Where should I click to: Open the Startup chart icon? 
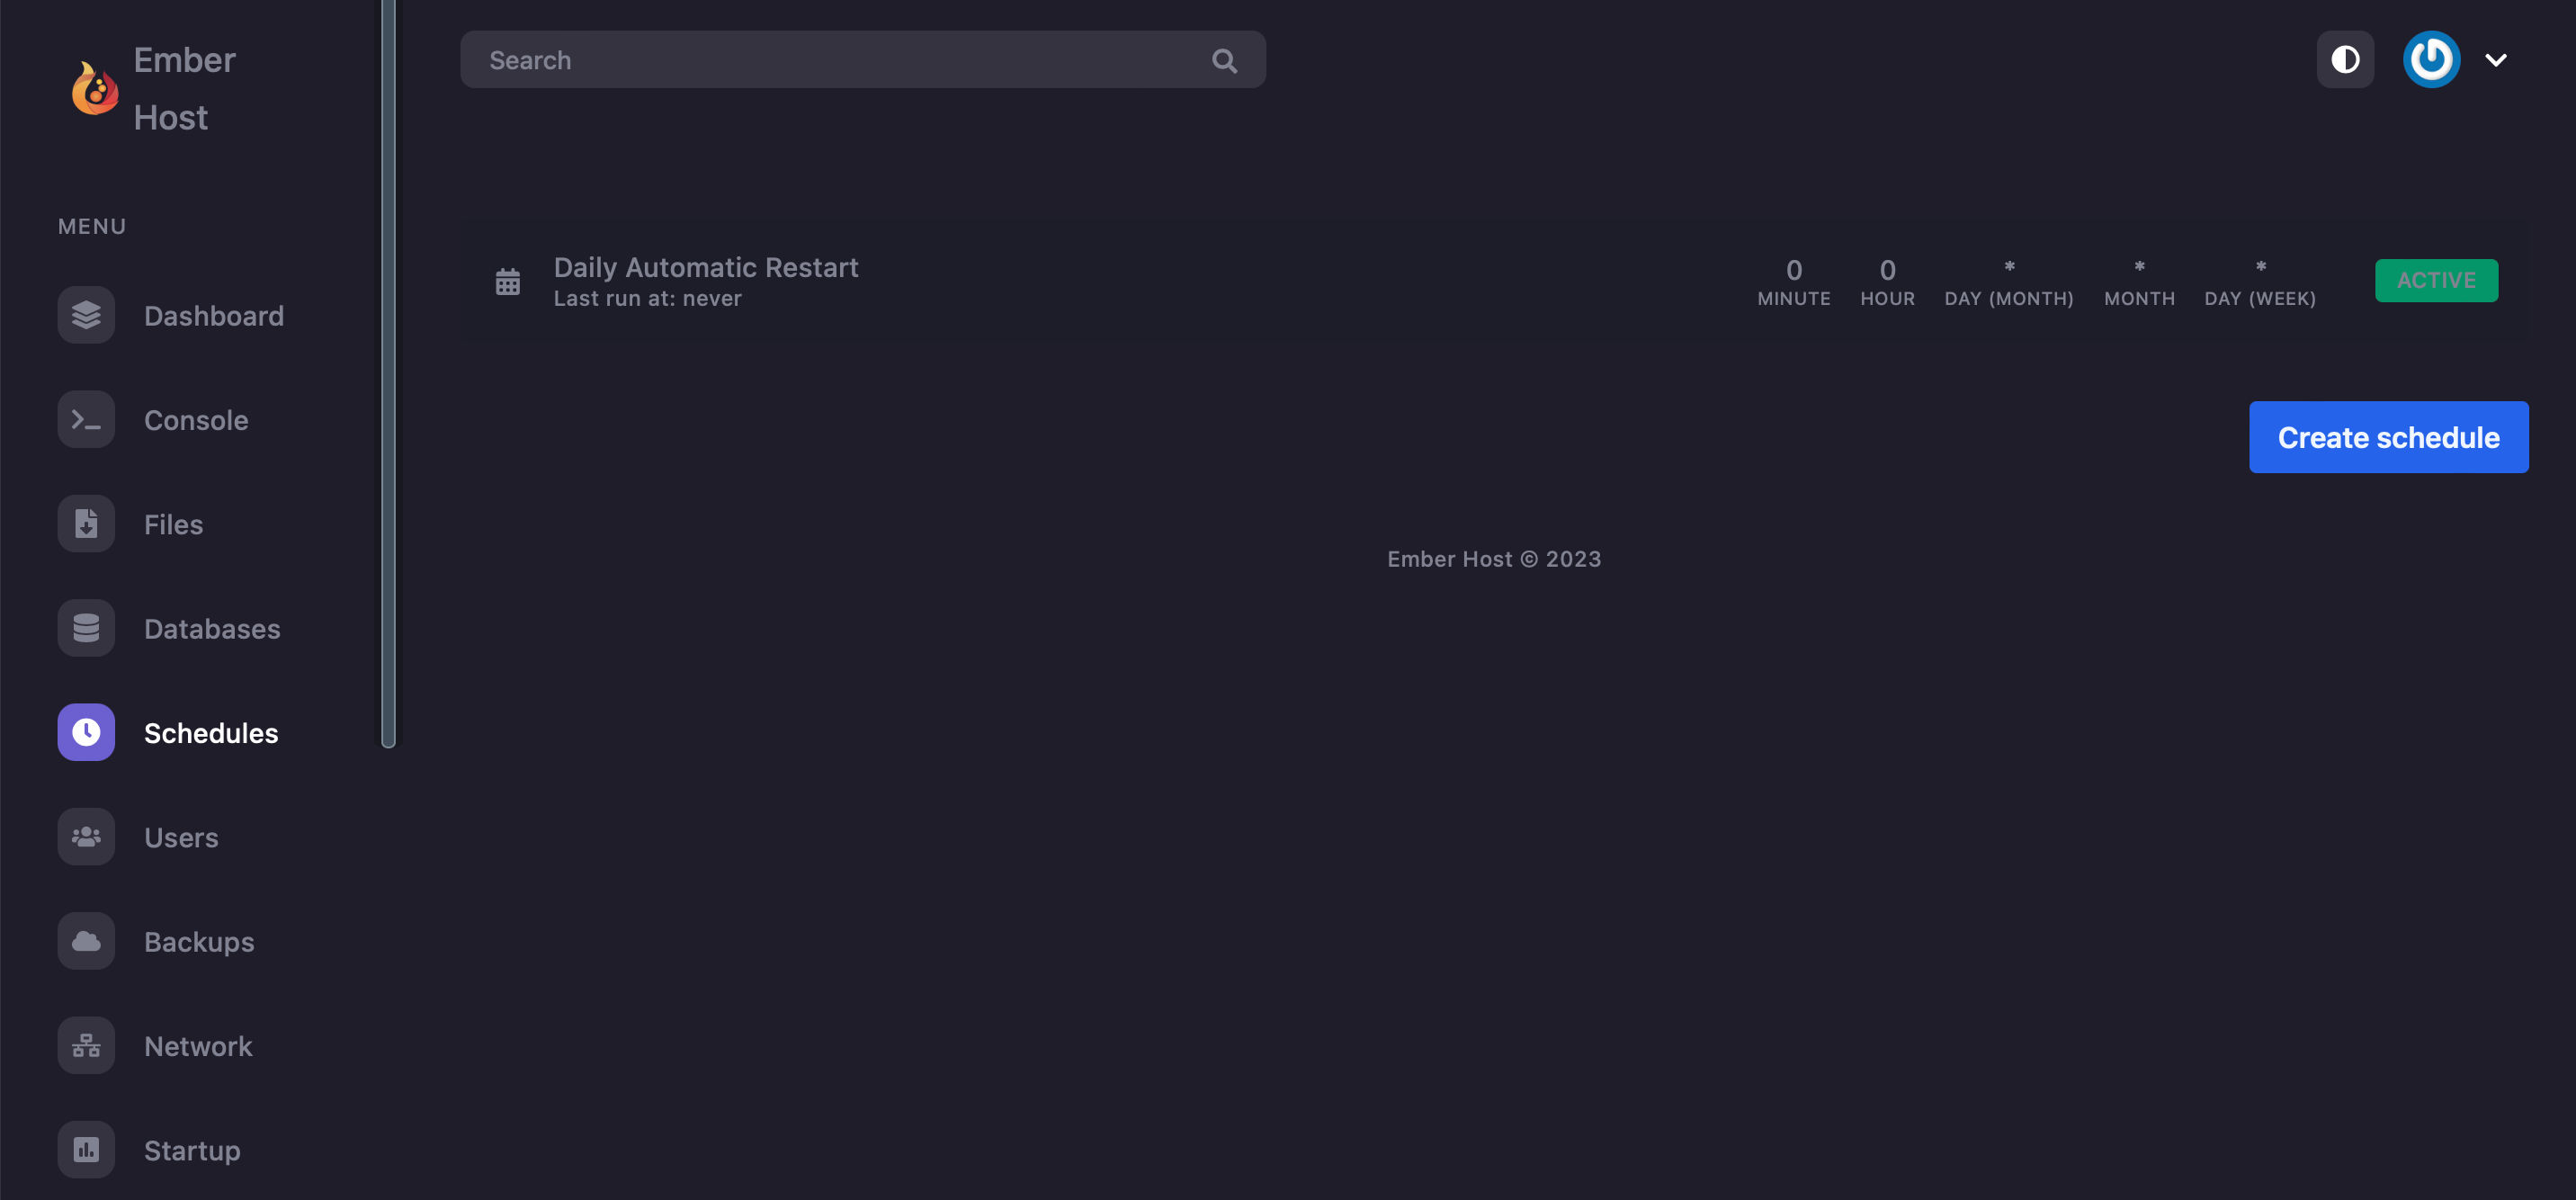86,1150
